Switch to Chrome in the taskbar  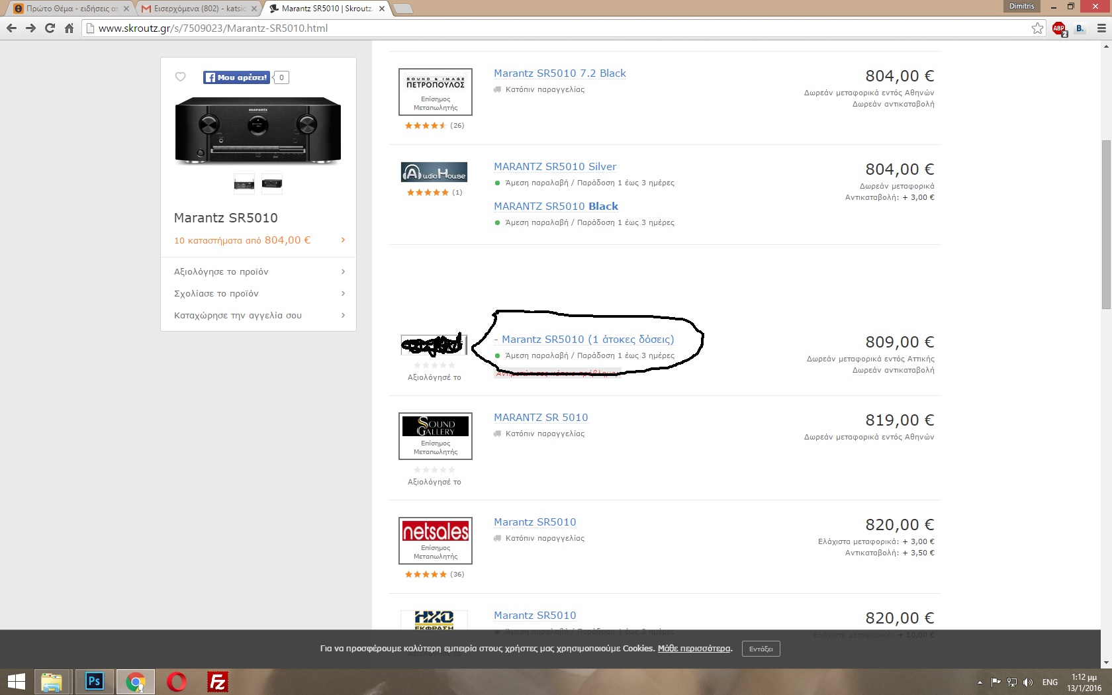tap(136, 682)
